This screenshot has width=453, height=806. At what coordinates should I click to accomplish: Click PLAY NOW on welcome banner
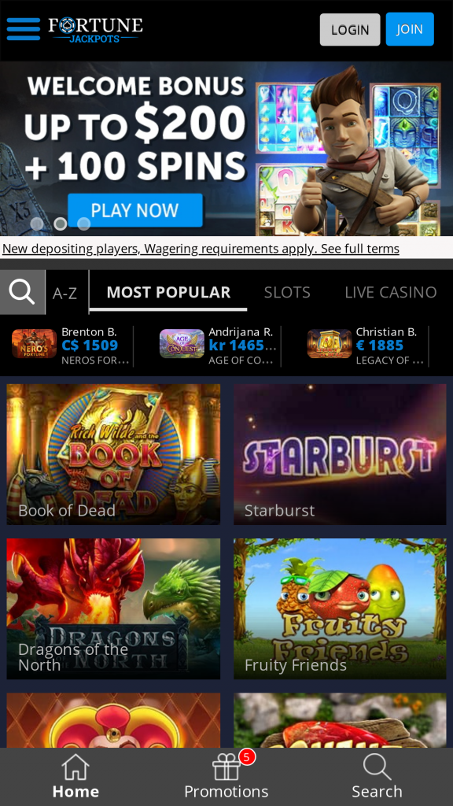[x=135, y=209]
